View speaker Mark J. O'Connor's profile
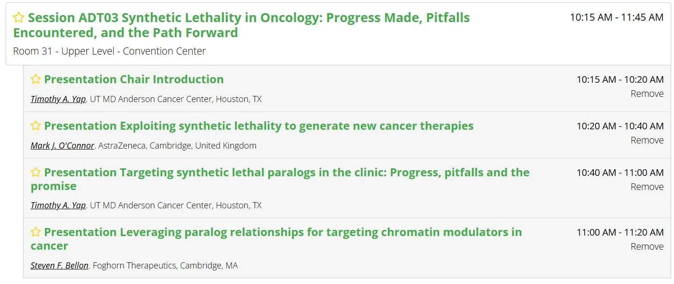674x284 pixels. [x=62, y=146]
